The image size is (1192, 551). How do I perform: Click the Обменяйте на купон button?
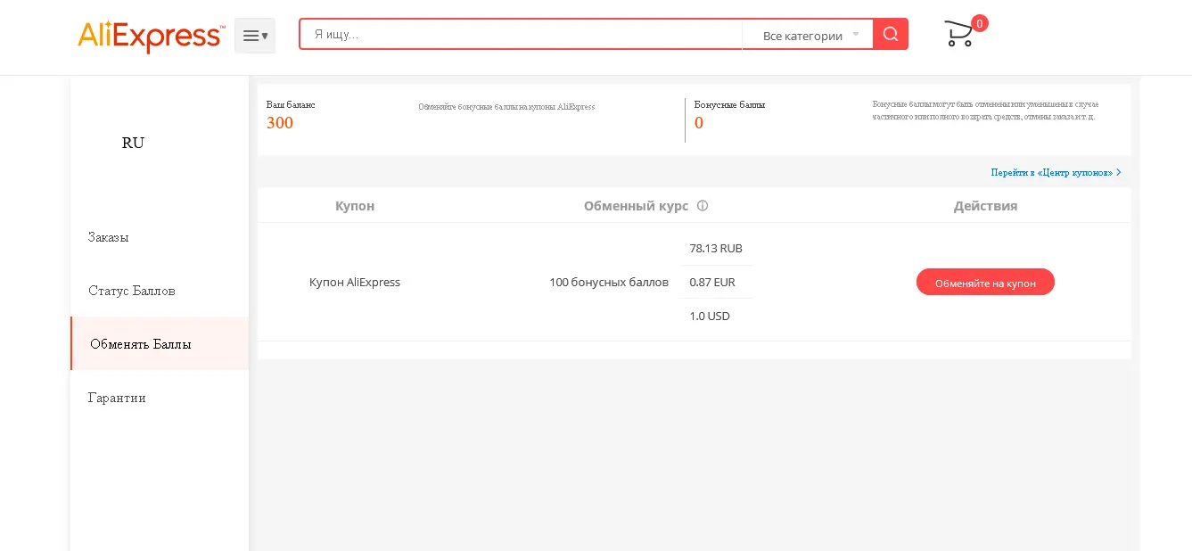pyautogui.click(x=985, y=283)
